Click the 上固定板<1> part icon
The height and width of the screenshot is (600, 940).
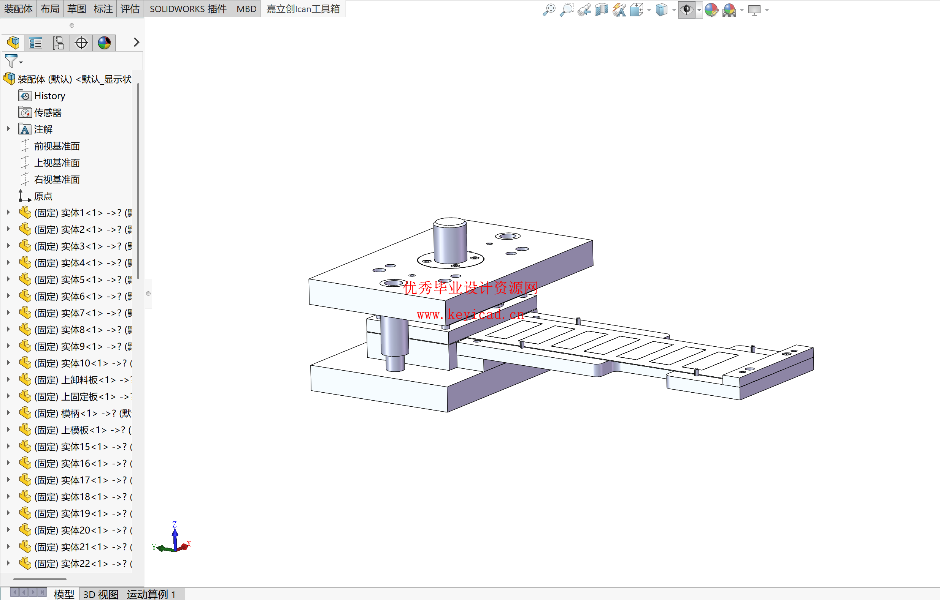click(25, 396)
